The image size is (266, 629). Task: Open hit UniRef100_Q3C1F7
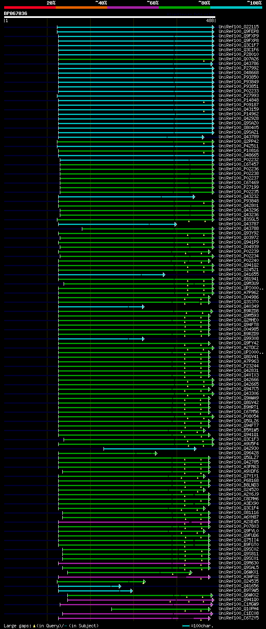[239, 45]
